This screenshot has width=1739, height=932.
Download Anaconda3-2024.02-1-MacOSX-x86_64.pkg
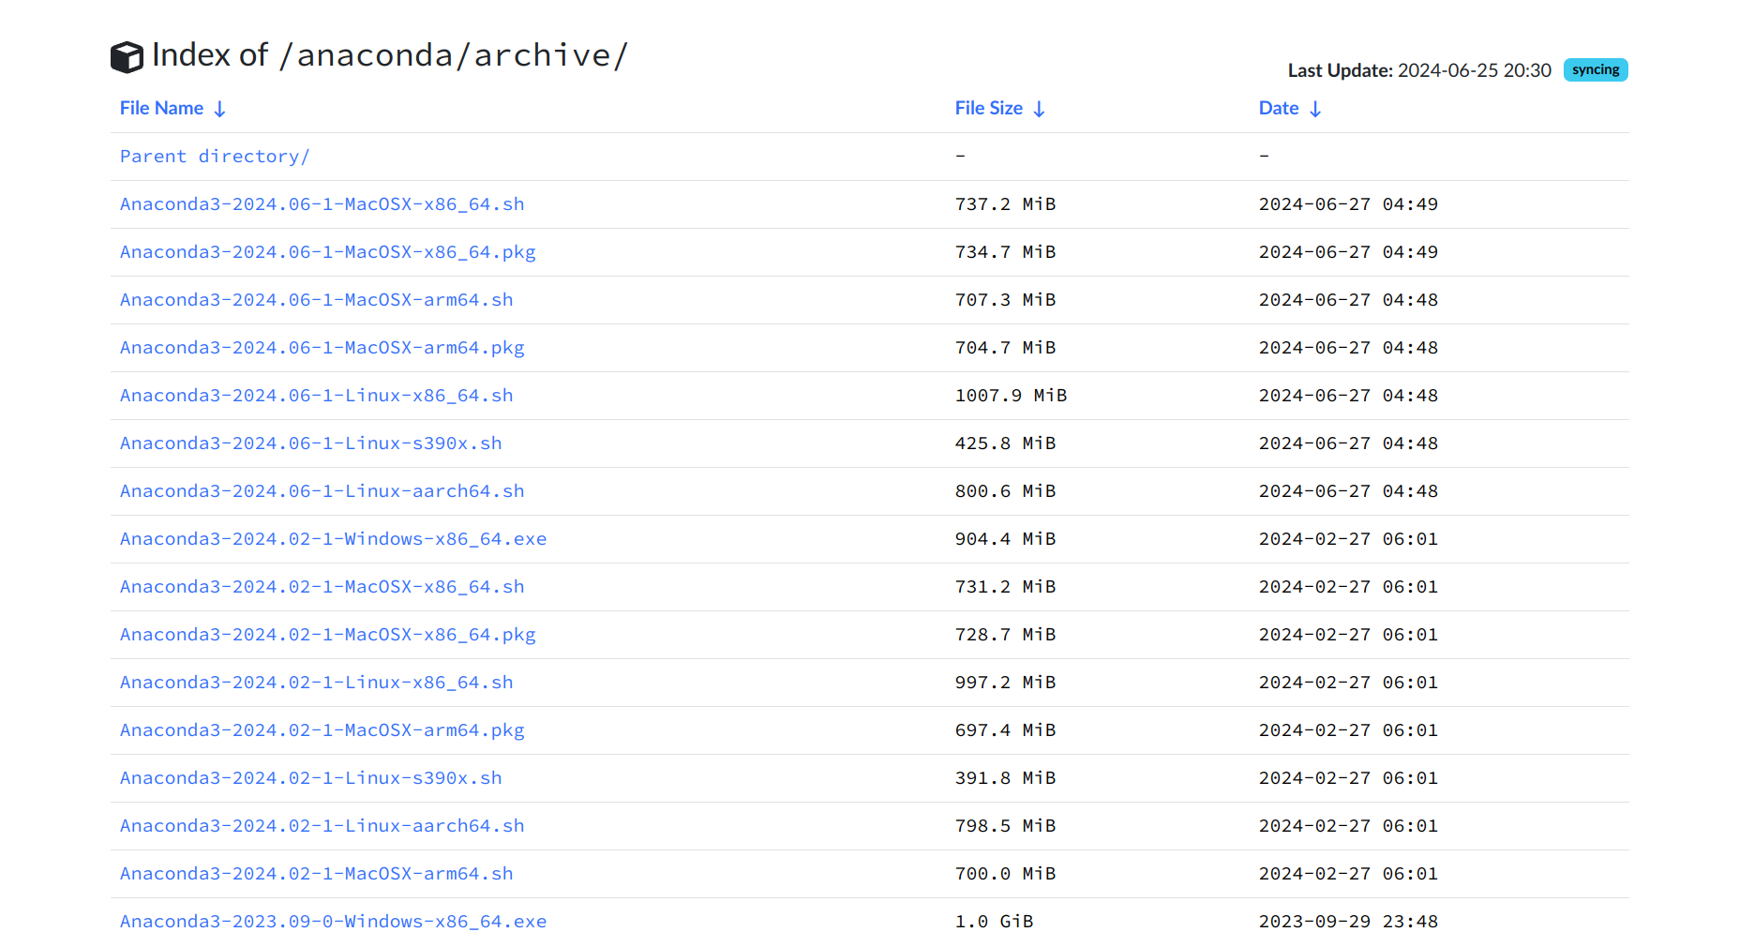pyautogui.click(x=328, y=635)
